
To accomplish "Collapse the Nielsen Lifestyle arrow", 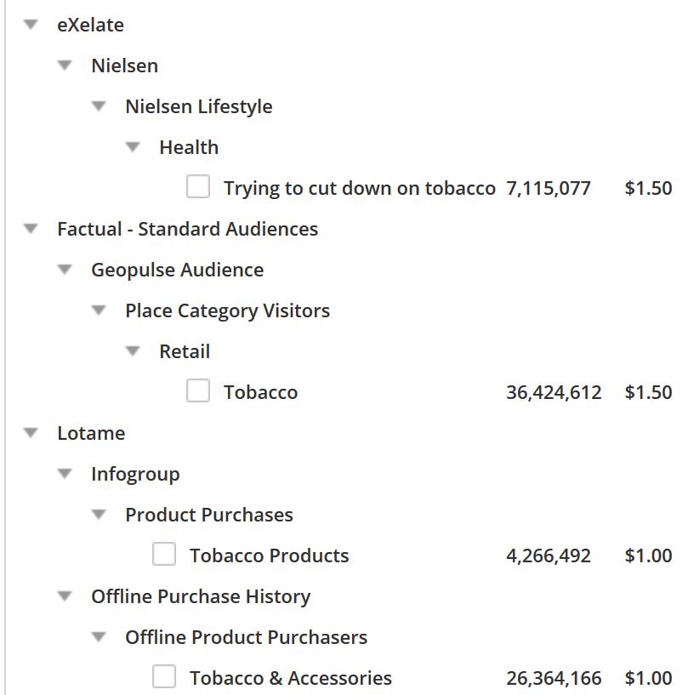I will (x=100, y=106).
